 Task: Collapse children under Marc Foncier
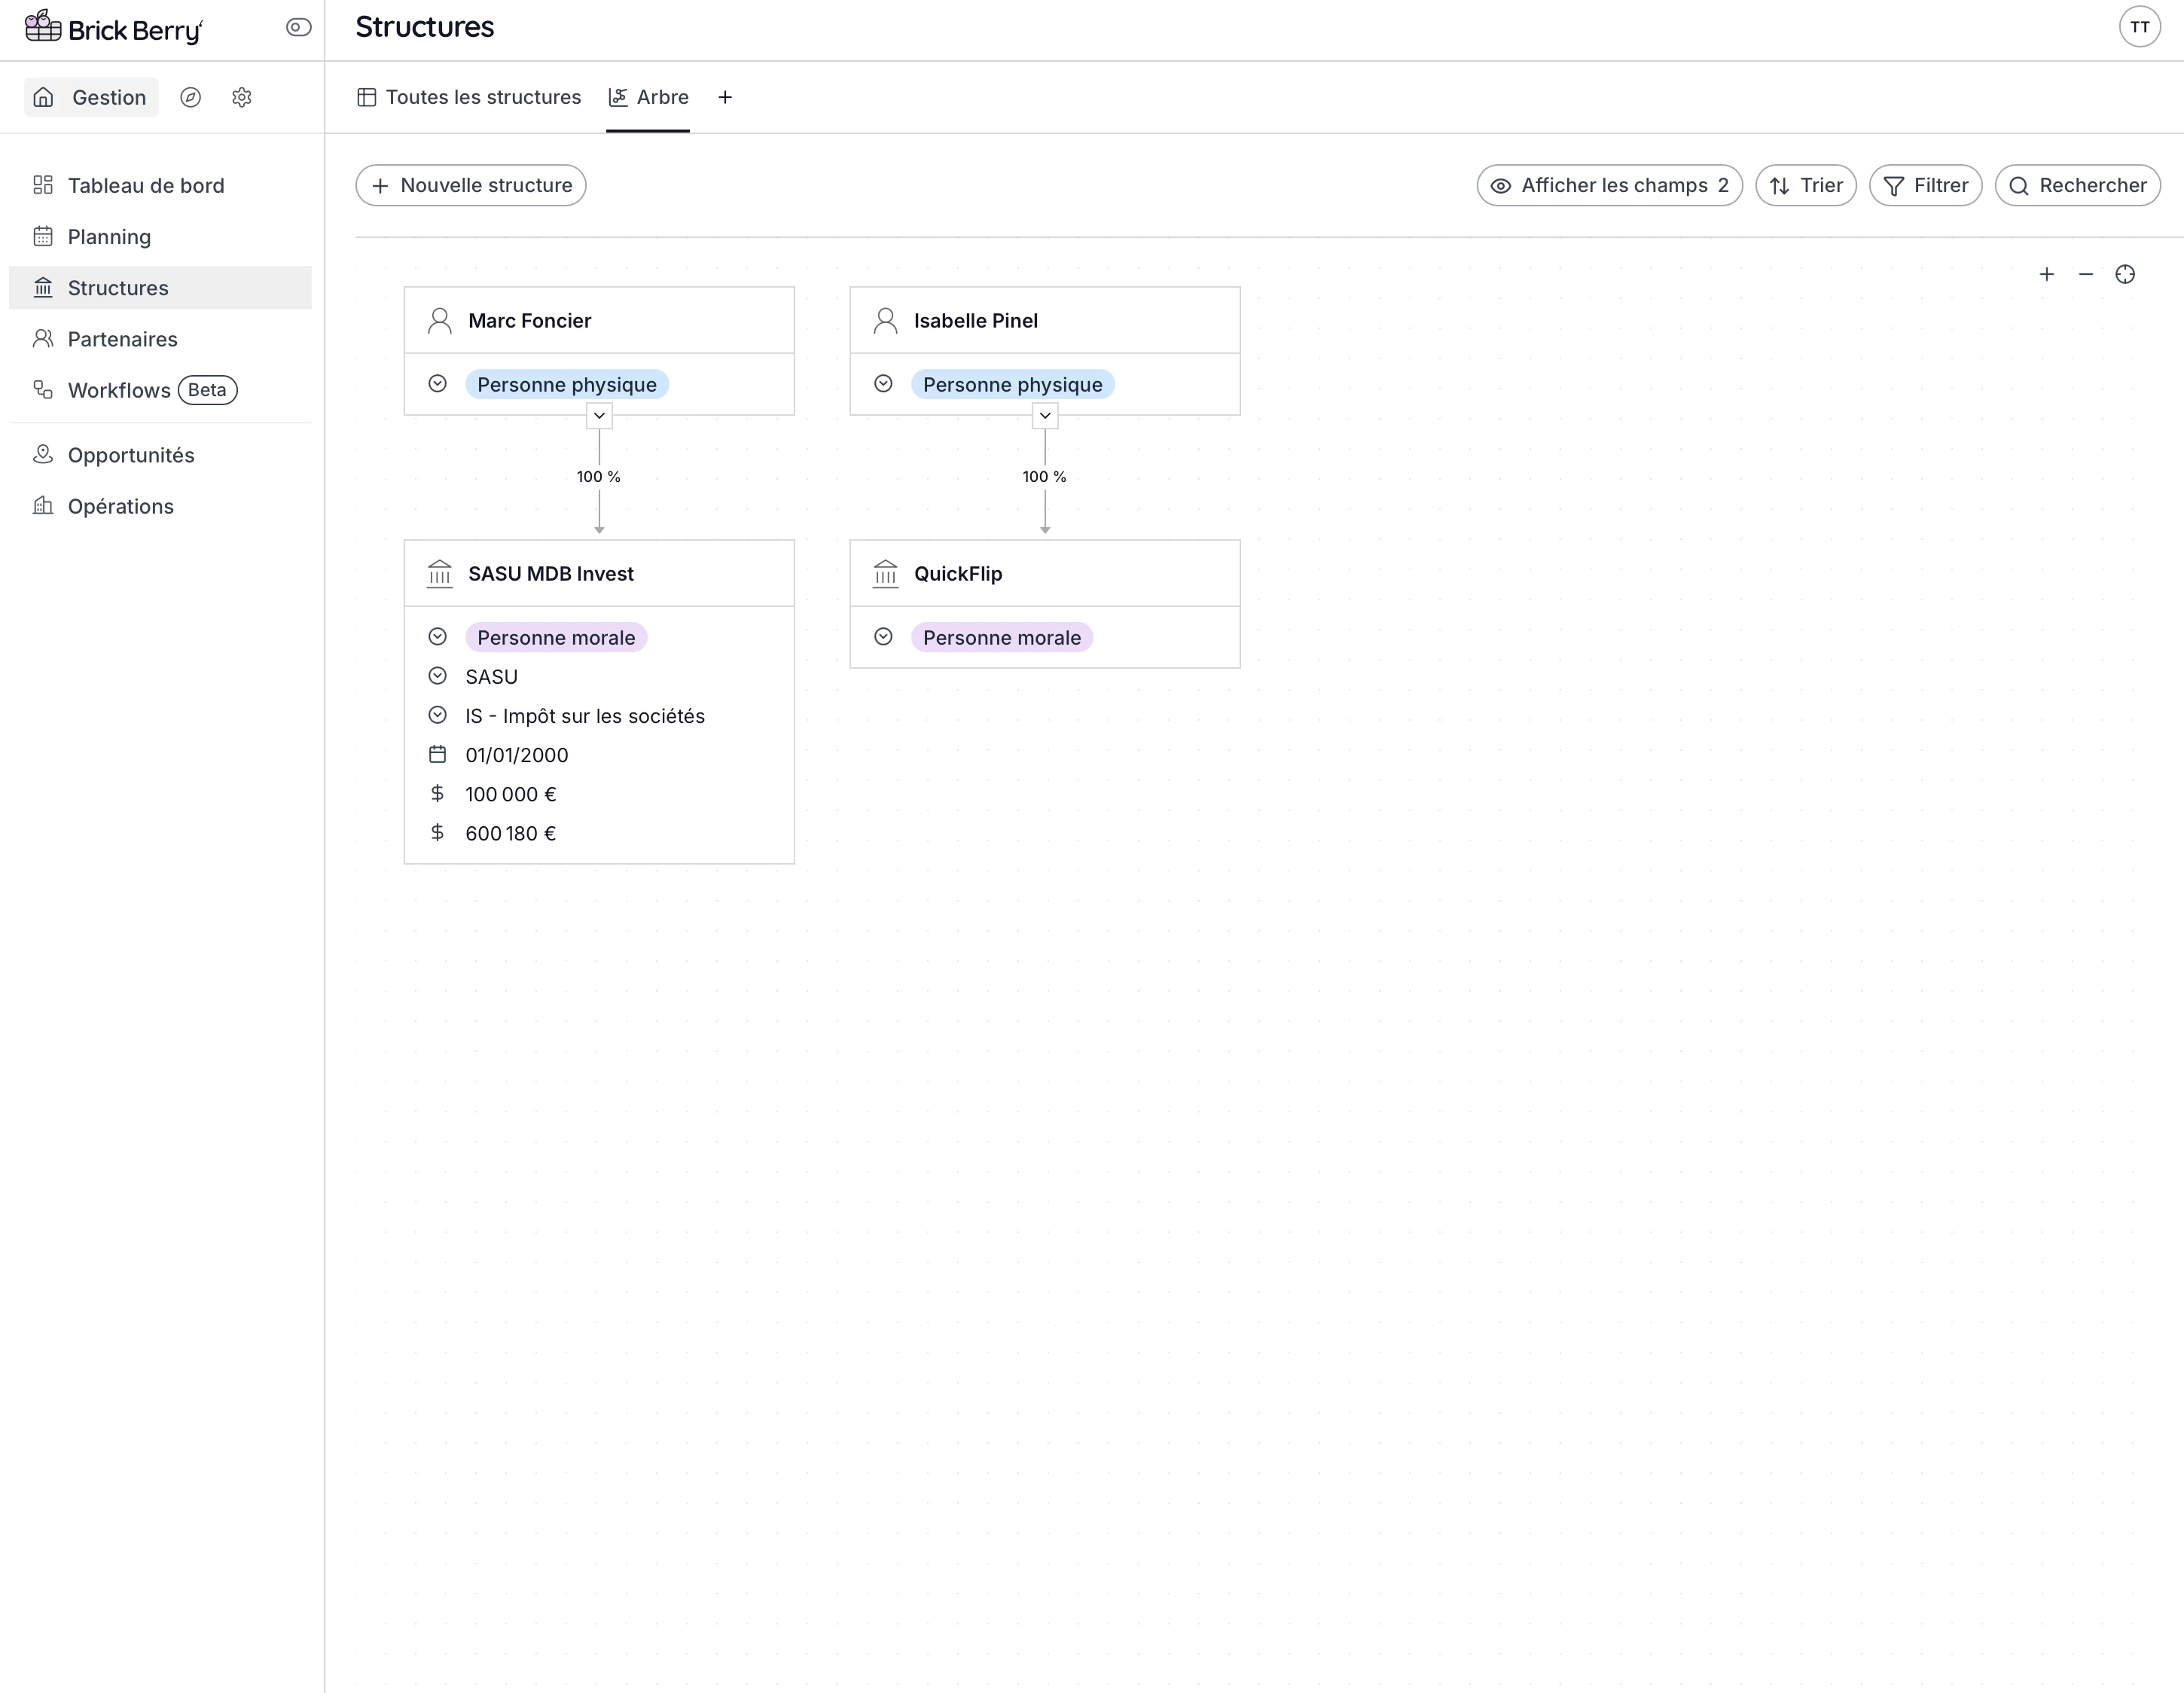click(x=599, y=415)
